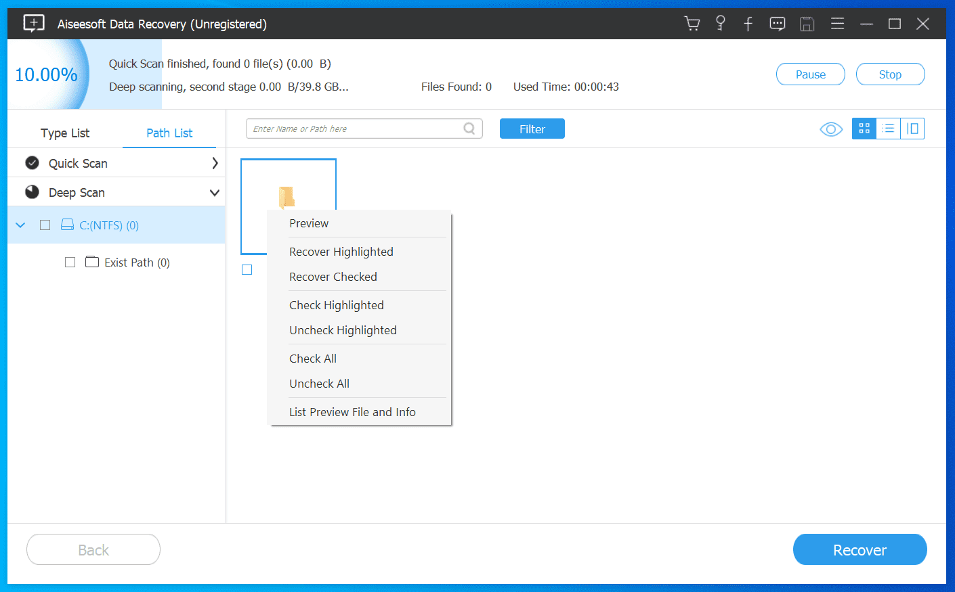Stop the scan
This screenshot has width=955, height=592.
[890, 74]
